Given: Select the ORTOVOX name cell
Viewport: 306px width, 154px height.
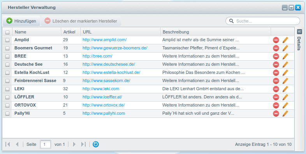Looking at the screenshot, I should coord(37,105).
